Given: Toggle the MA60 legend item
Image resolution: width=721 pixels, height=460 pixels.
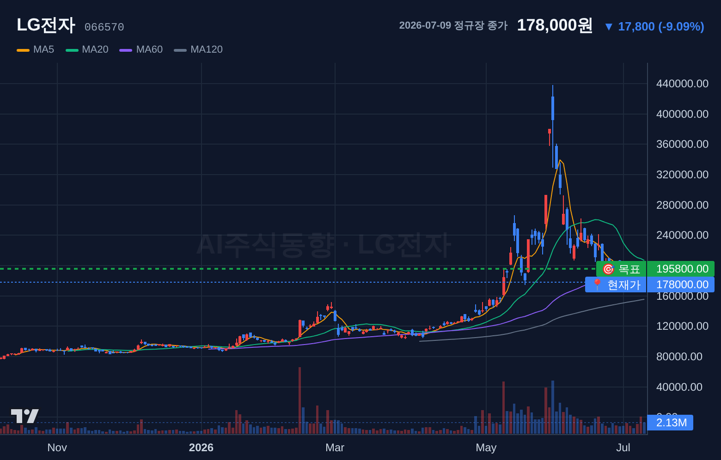Looking at the screenshot, I should click(141, 49).
